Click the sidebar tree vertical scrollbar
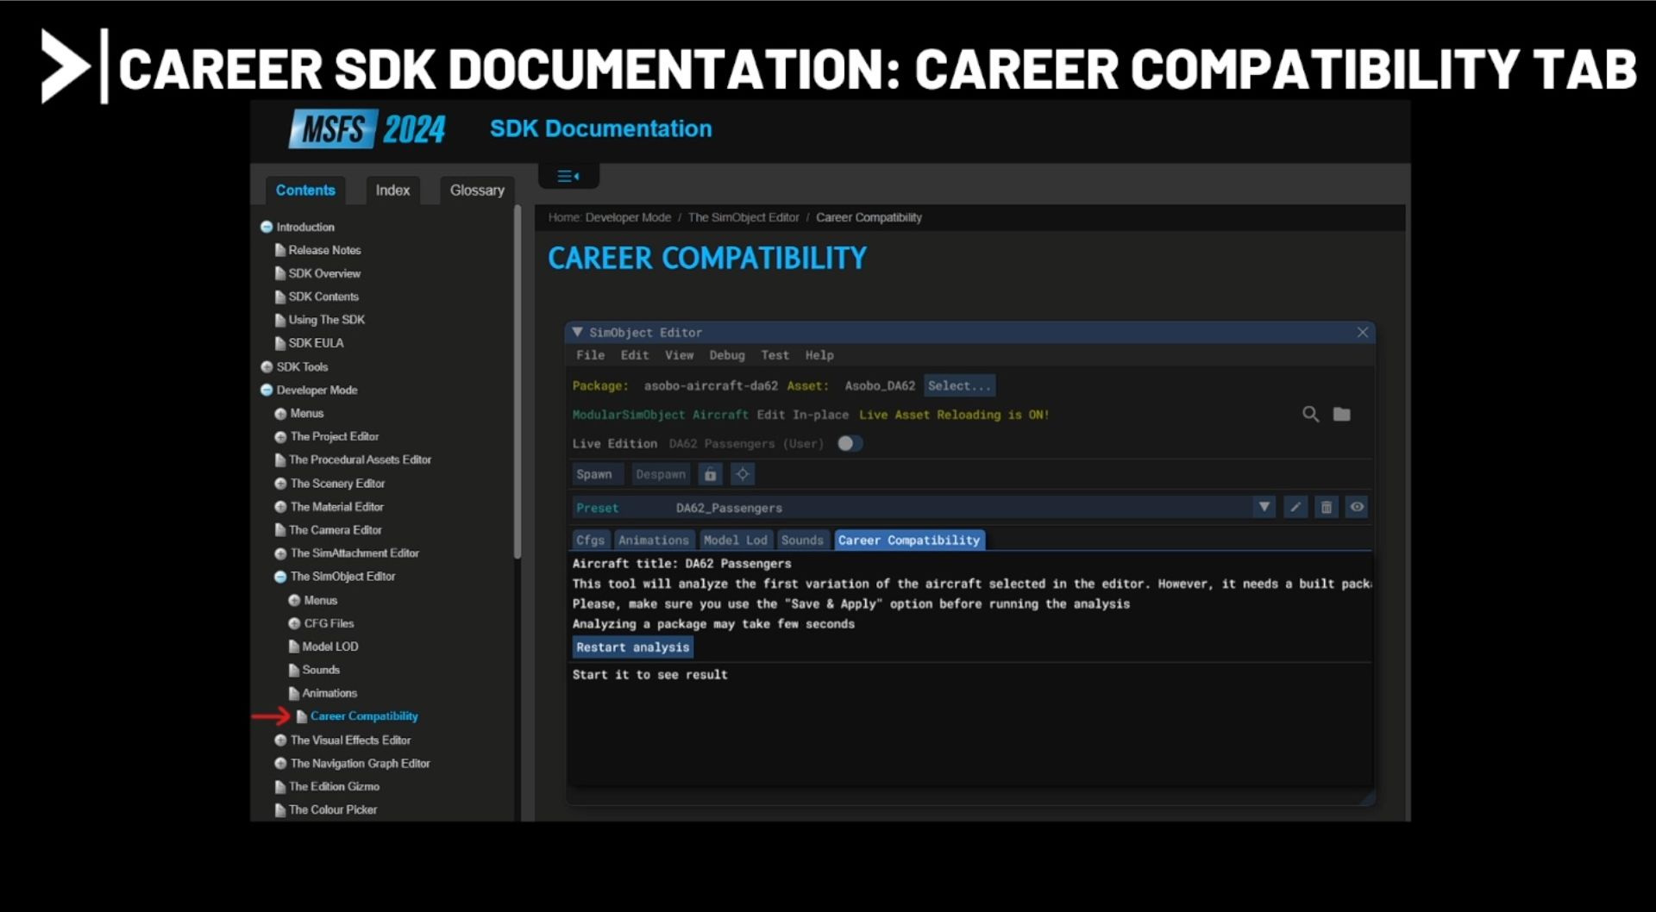The height and width of the screenshot is (912, 1656). (x=517, y=384)
